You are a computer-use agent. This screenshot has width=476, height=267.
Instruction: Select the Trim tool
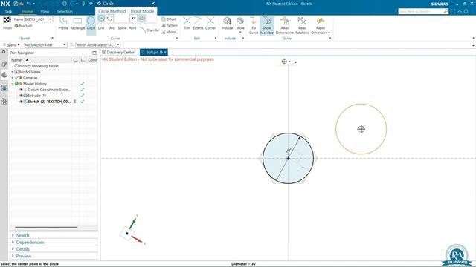tap(187, 23)
